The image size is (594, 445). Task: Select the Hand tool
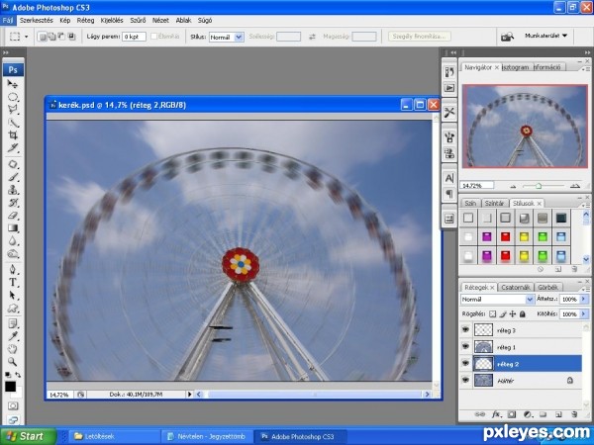point(13,349)
